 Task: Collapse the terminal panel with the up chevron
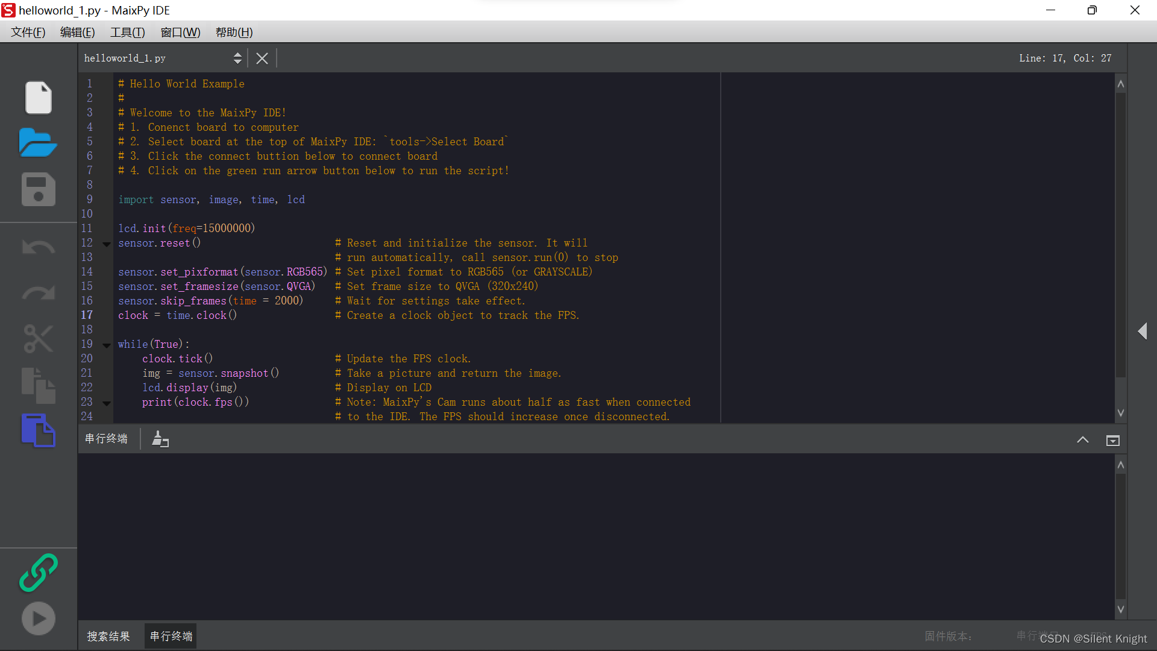pos(1083,440)
